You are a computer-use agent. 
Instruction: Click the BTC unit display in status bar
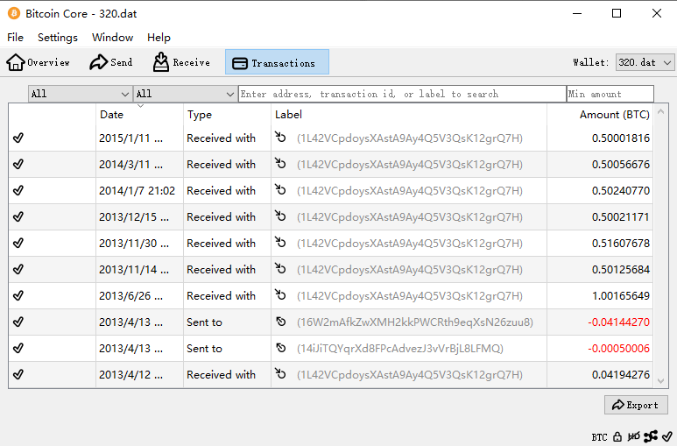coord(599,436)
